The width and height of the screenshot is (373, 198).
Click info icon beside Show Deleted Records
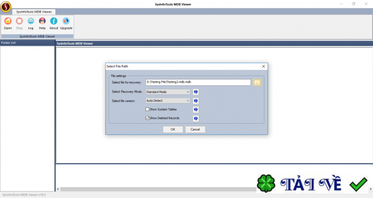coord(195,119)
